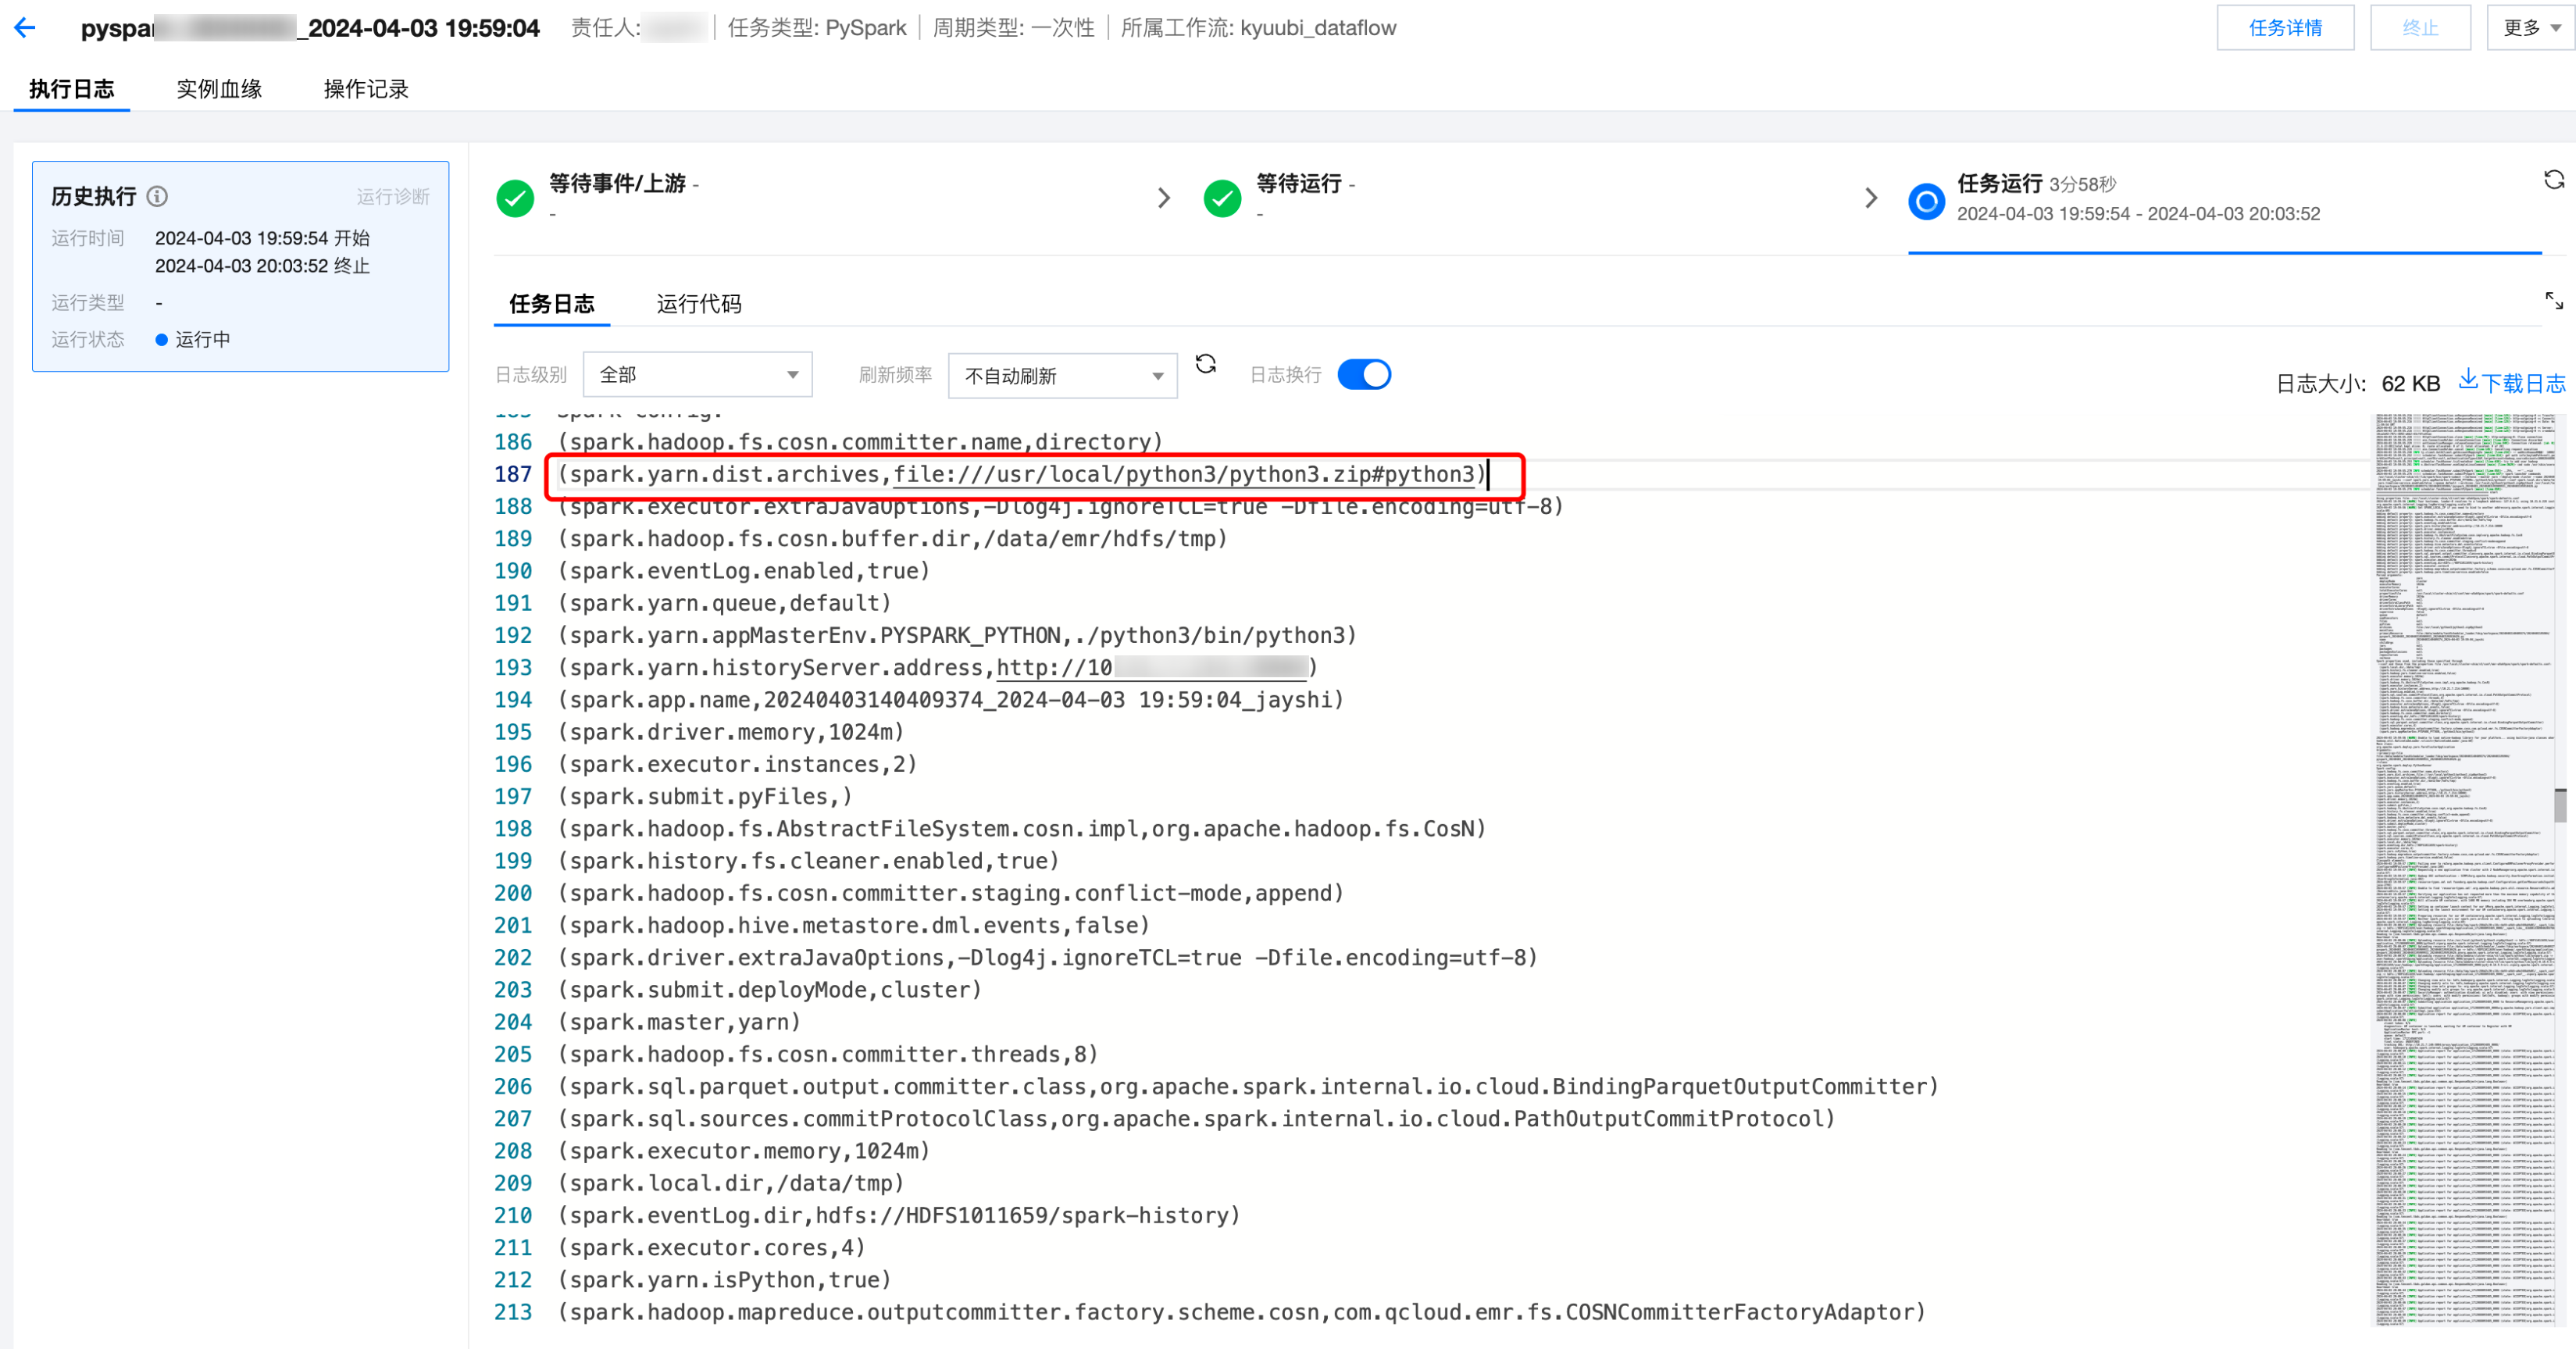The height and width of the screenshot is (1349, 2576).
Task: Click log line 187 spark.yarn.dist.archives
Action: click(1020, 474)
